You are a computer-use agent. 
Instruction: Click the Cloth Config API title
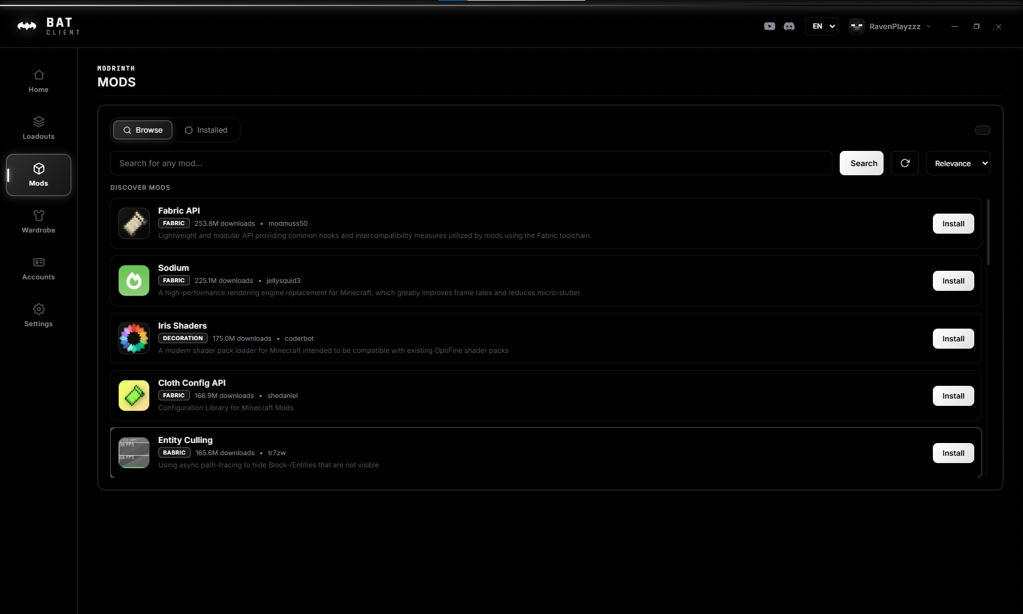pyautogui.click(x=192, y=383)
